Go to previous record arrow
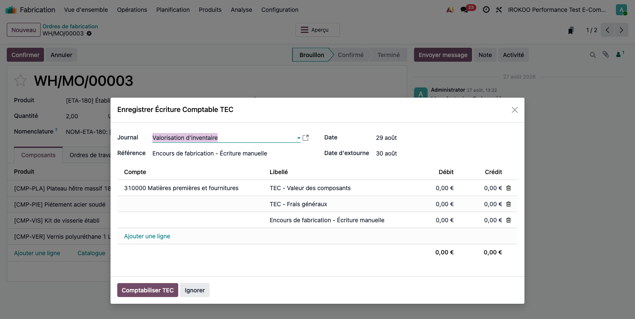Viewport: 635px width, 319px height. 607,30
